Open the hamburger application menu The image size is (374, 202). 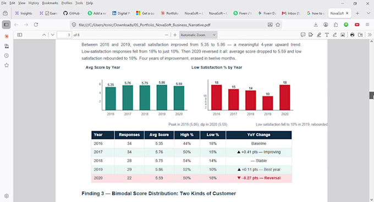click(x=367, y=25)
